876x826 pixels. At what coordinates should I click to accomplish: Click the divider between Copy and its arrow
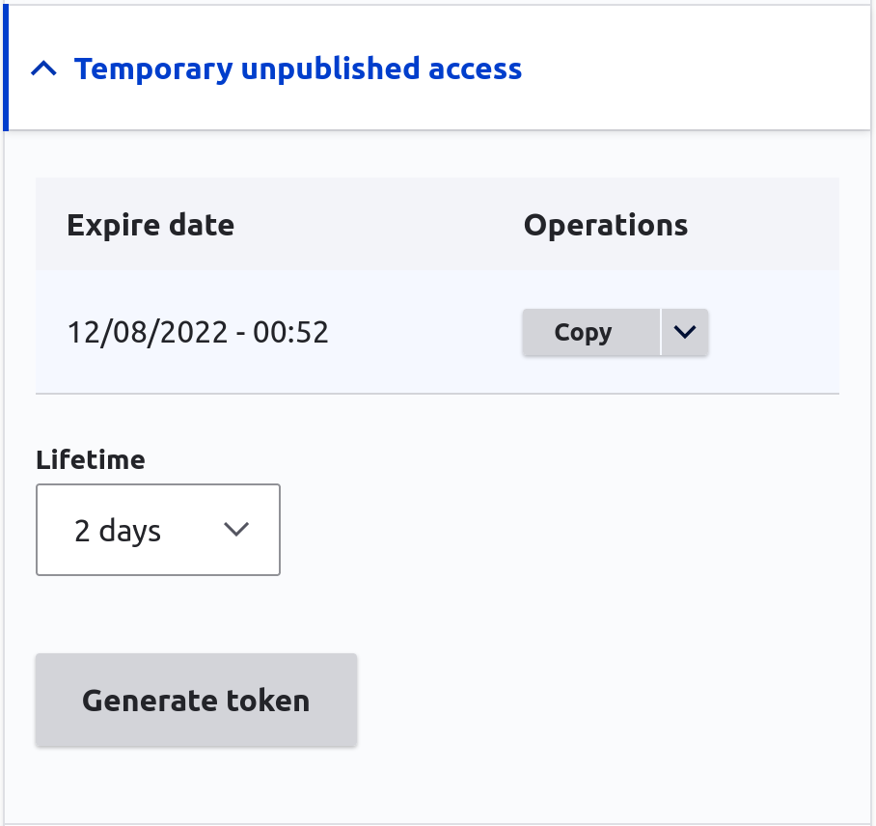tap(660, 332)
